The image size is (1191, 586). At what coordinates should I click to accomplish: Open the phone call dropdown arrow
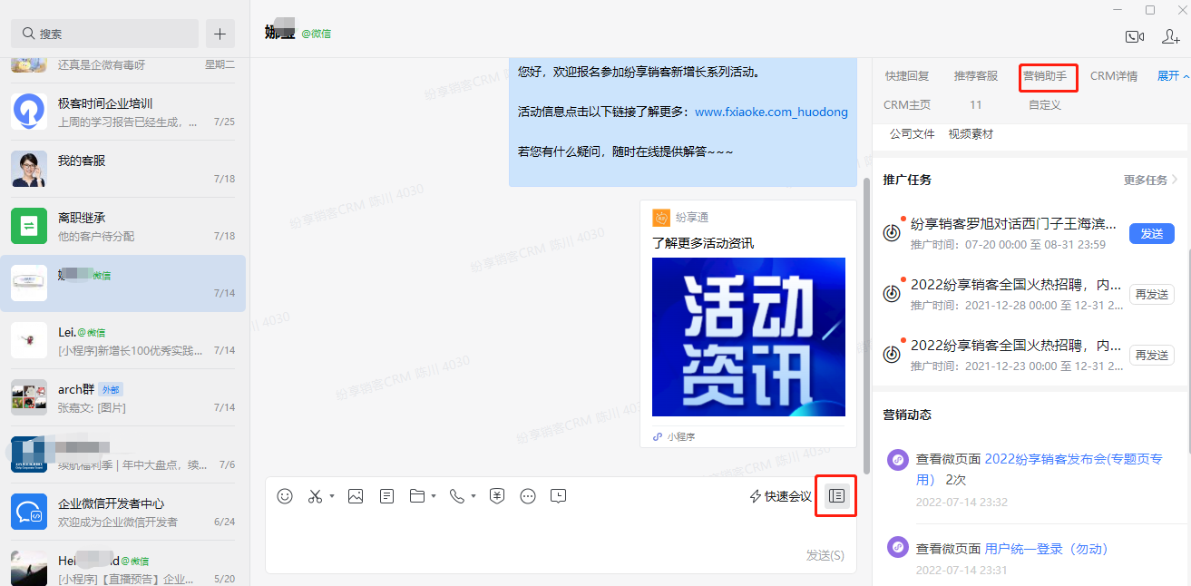click(x=473, y=496)
